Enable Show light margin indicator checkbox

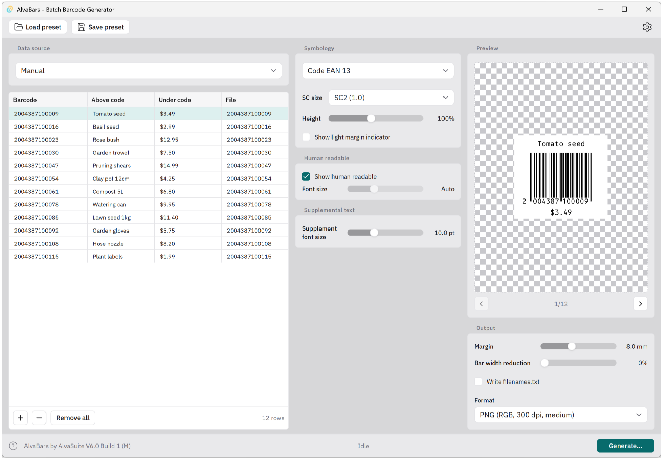tap(306, 137)
